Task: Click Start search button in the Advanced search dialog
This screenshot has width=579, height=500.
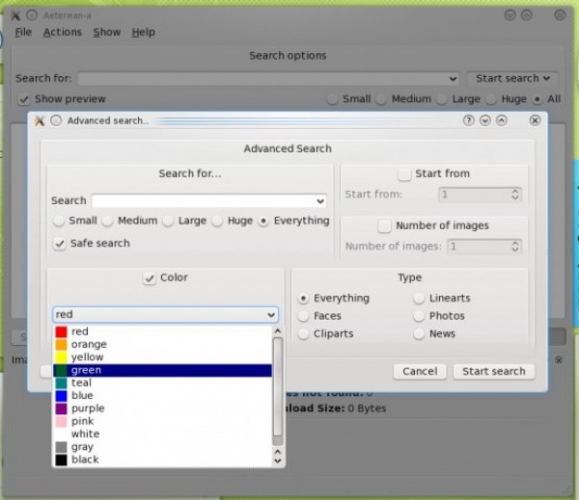Action: click(x=493, y=371)
